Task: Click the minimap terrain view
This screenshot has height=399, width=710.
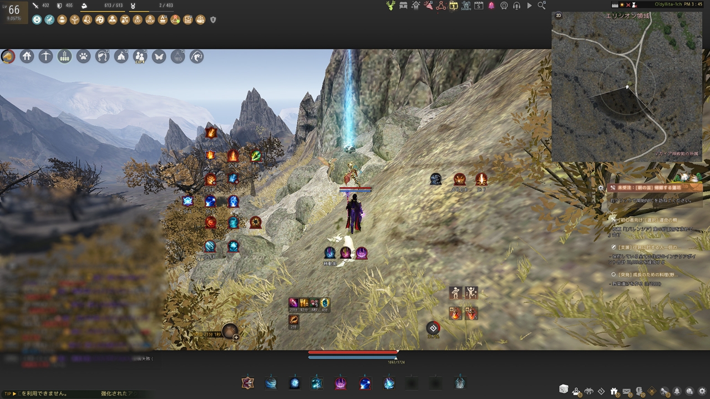Action: point(627,86)
